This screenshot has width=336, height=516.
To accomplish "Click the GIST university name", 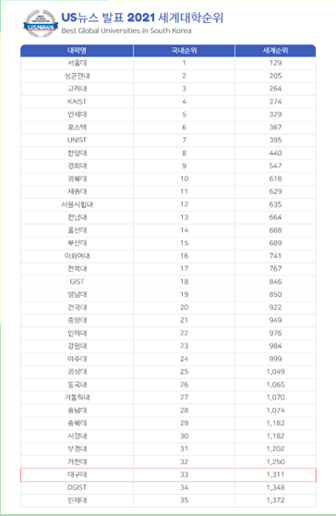I will pos(77,282).
